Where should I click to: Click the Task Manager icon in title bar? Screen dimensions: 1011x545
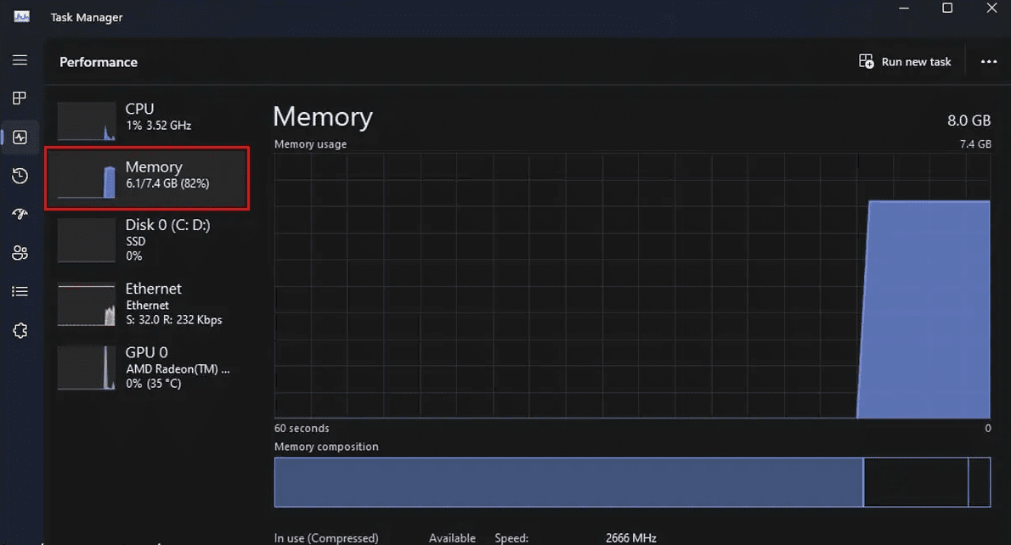[x=20, y=15]
